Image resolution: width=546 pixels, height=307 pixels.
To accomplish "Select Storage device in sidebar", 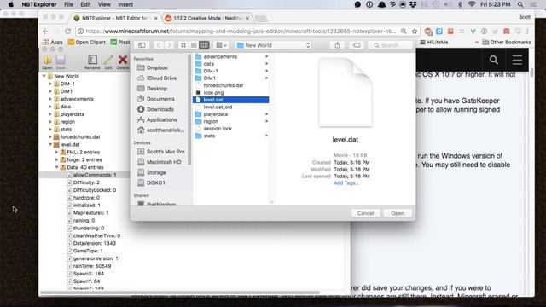I will click(156, 172).
